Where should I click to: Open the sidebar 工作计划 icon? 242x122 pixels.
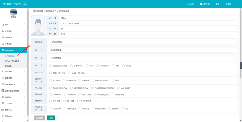pyautogui.click(x=3, y=103)
